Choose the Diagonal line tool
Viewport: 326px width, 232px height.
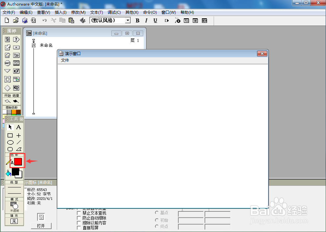(19, 142)
